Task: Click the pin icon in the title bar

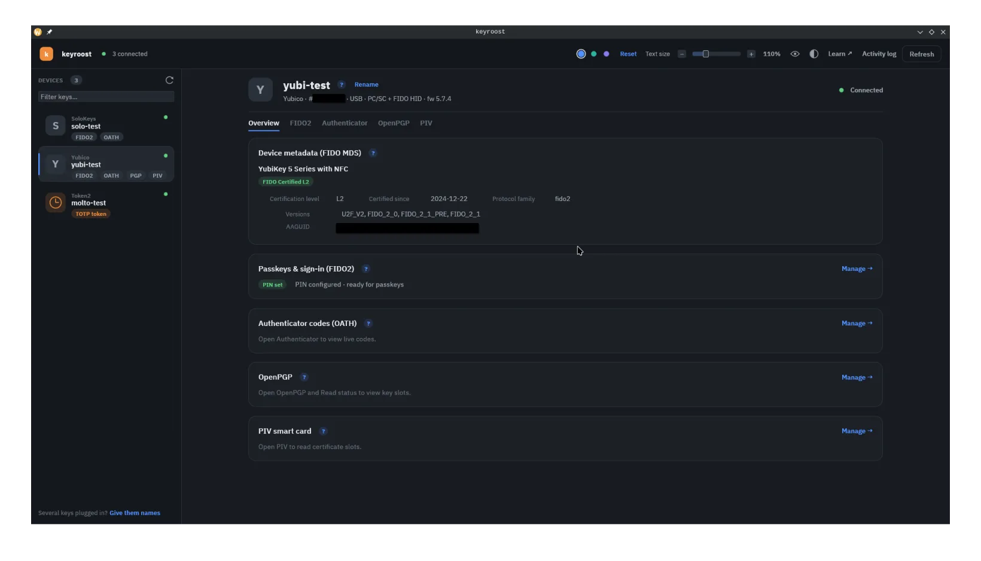Action: tap(50, 32)
